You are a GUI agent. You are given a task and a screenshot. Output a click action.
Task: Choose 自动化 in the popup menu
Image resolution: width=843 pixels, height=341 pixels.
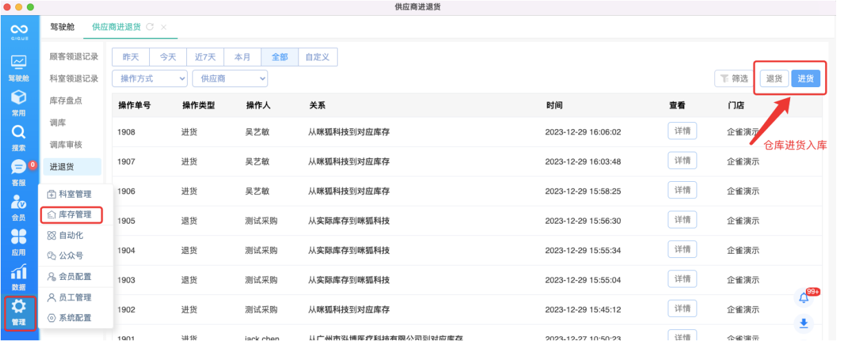tap(65, 235)
